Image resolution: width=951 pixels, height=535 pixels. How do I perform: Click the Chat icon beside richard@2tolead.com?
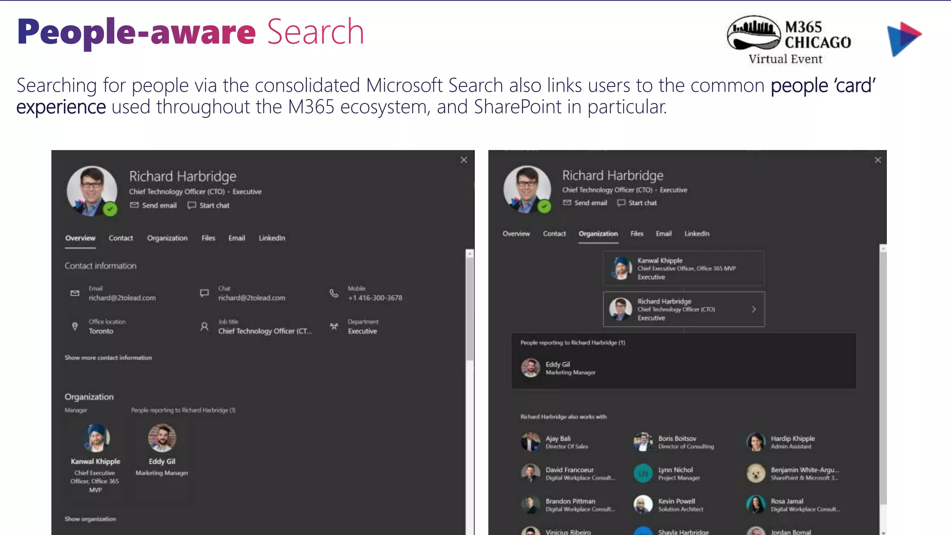coord(204,293)
